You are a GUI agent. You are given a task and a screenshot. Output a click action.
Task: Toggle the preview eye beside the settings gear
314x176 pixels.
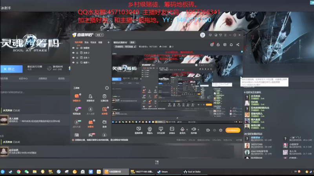tap(214, 130)
